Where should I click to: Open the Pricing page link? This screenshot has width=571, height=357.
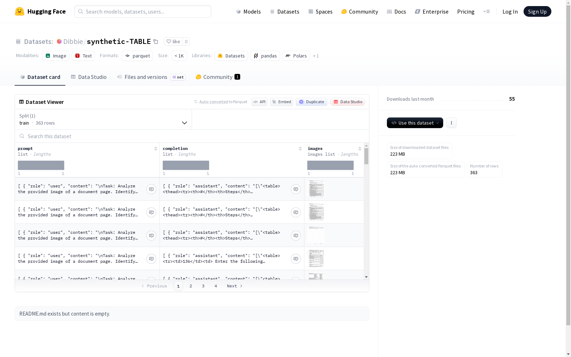point(466,11)
